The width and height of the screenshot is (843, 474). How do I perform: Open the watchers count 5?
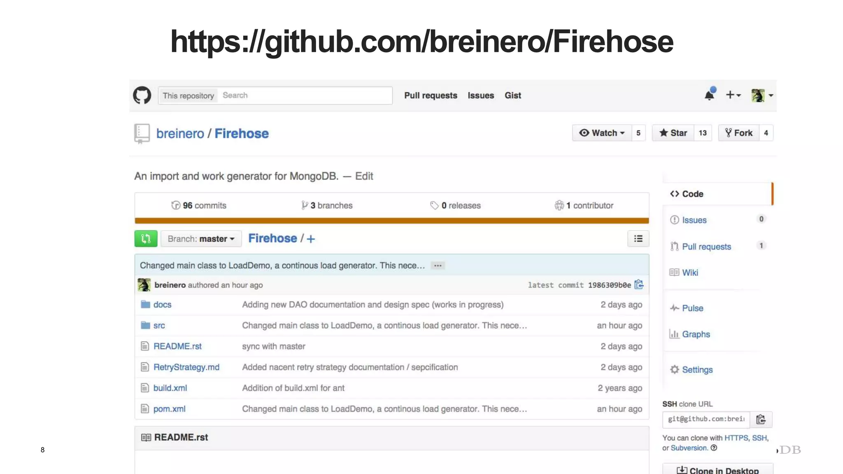click(x=638, y=133)
